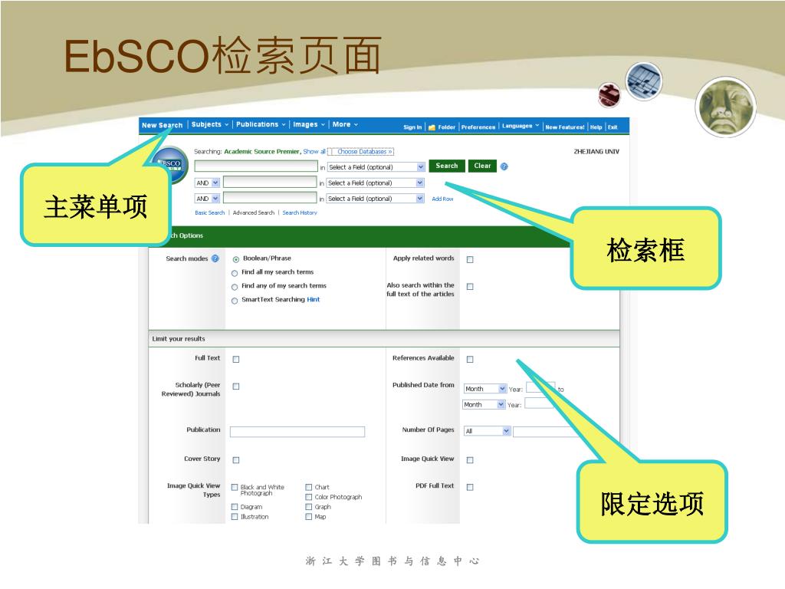Switch to Advanced Search
Image resolution: width=785 pixels, height=589 pixels.
[x=254, y=213]
